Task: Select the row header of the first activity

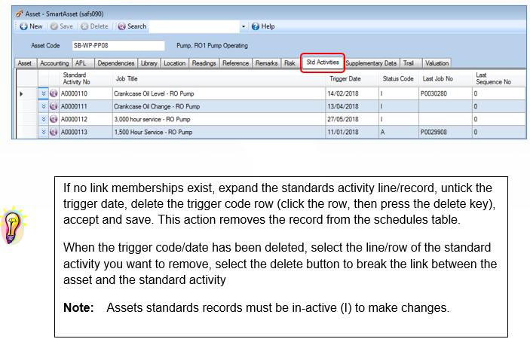Action: click(x=27, y=93)
